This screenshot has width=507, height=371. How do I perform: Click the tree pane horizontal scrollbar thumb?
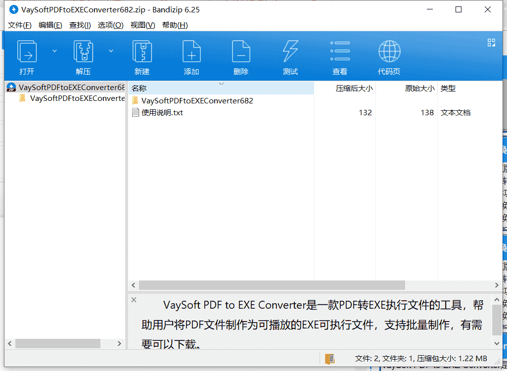coord(57,343)
